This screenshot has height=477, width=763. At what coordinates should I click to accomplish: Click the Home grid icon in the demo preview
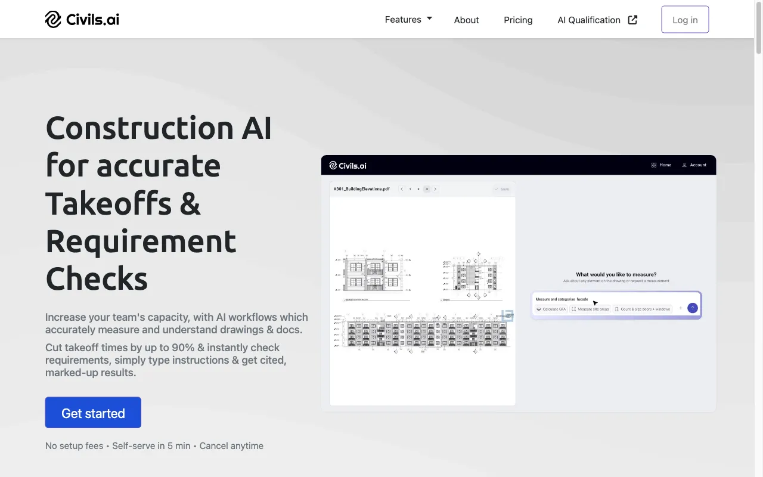tap(654, 165)
